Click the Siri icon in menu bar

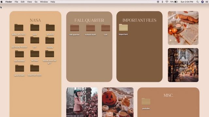click(x=202, y=2)
